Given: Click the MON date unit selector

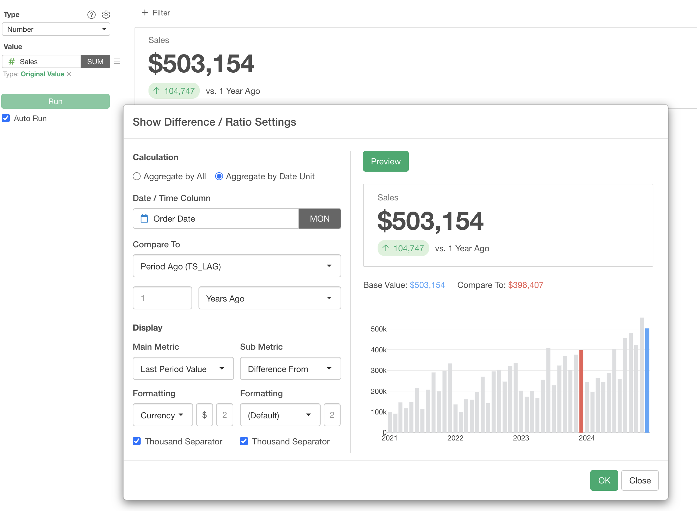Looking at the screenshot, I should pos(319,219).
